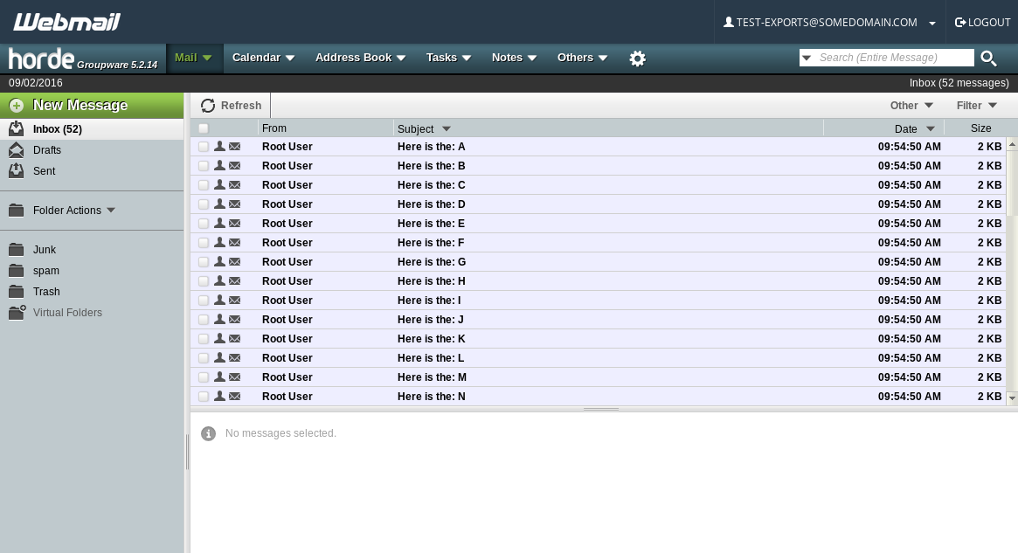Click the logout arrow icon
This screenshot has height=553, width=1018.
(x=960, y=22)
